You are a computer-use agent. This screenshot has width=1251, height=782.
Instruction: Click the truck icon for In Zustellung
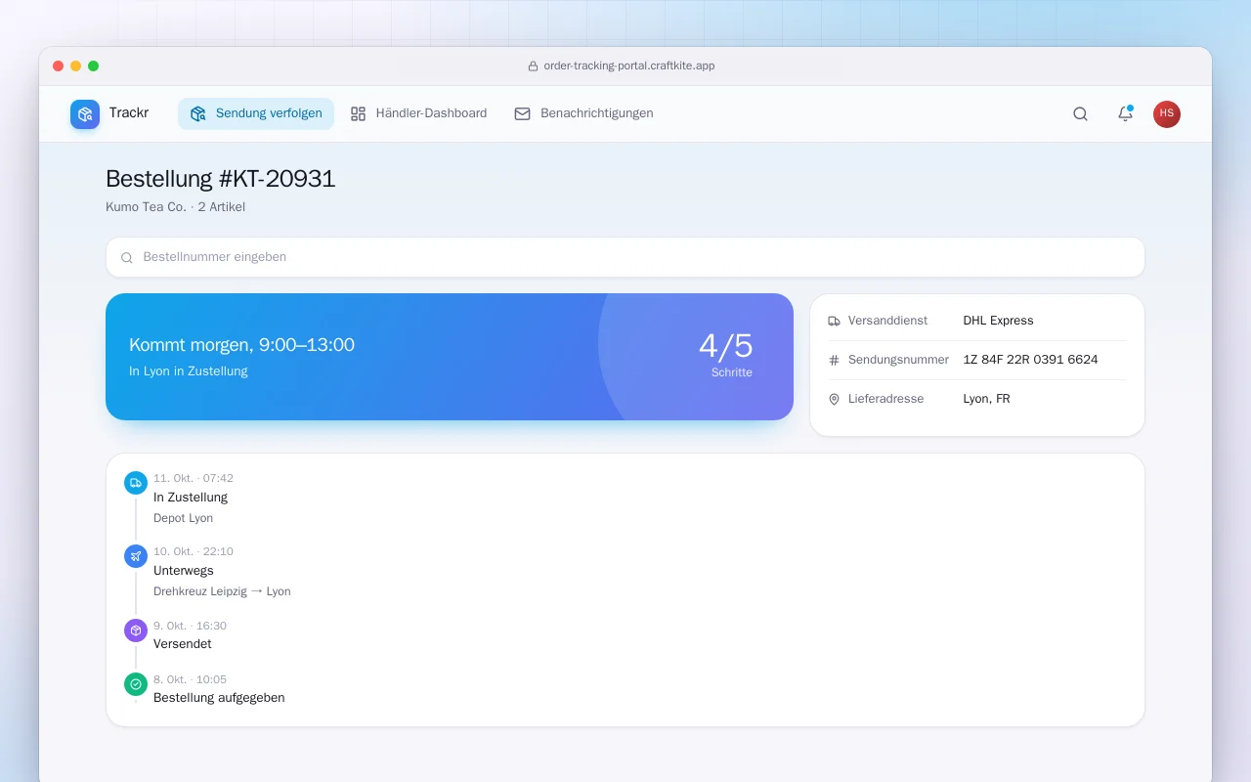tap(136, 483)
